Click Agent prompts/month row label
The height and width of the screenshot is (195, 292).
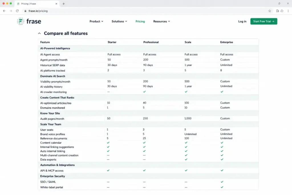pos(54,60)
